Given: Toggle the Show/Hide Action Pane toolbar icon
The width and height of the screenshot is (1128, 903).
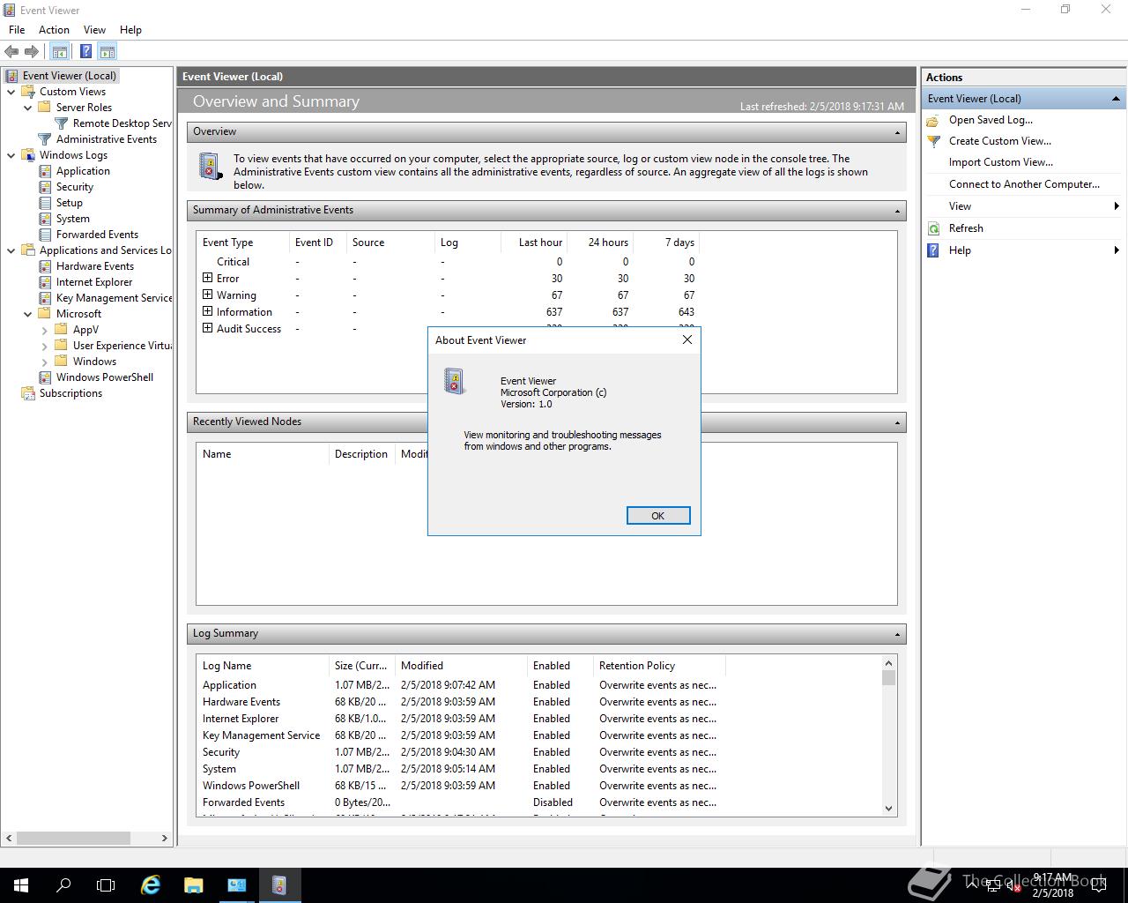Looking at the screenshot, I should [108, 52].
